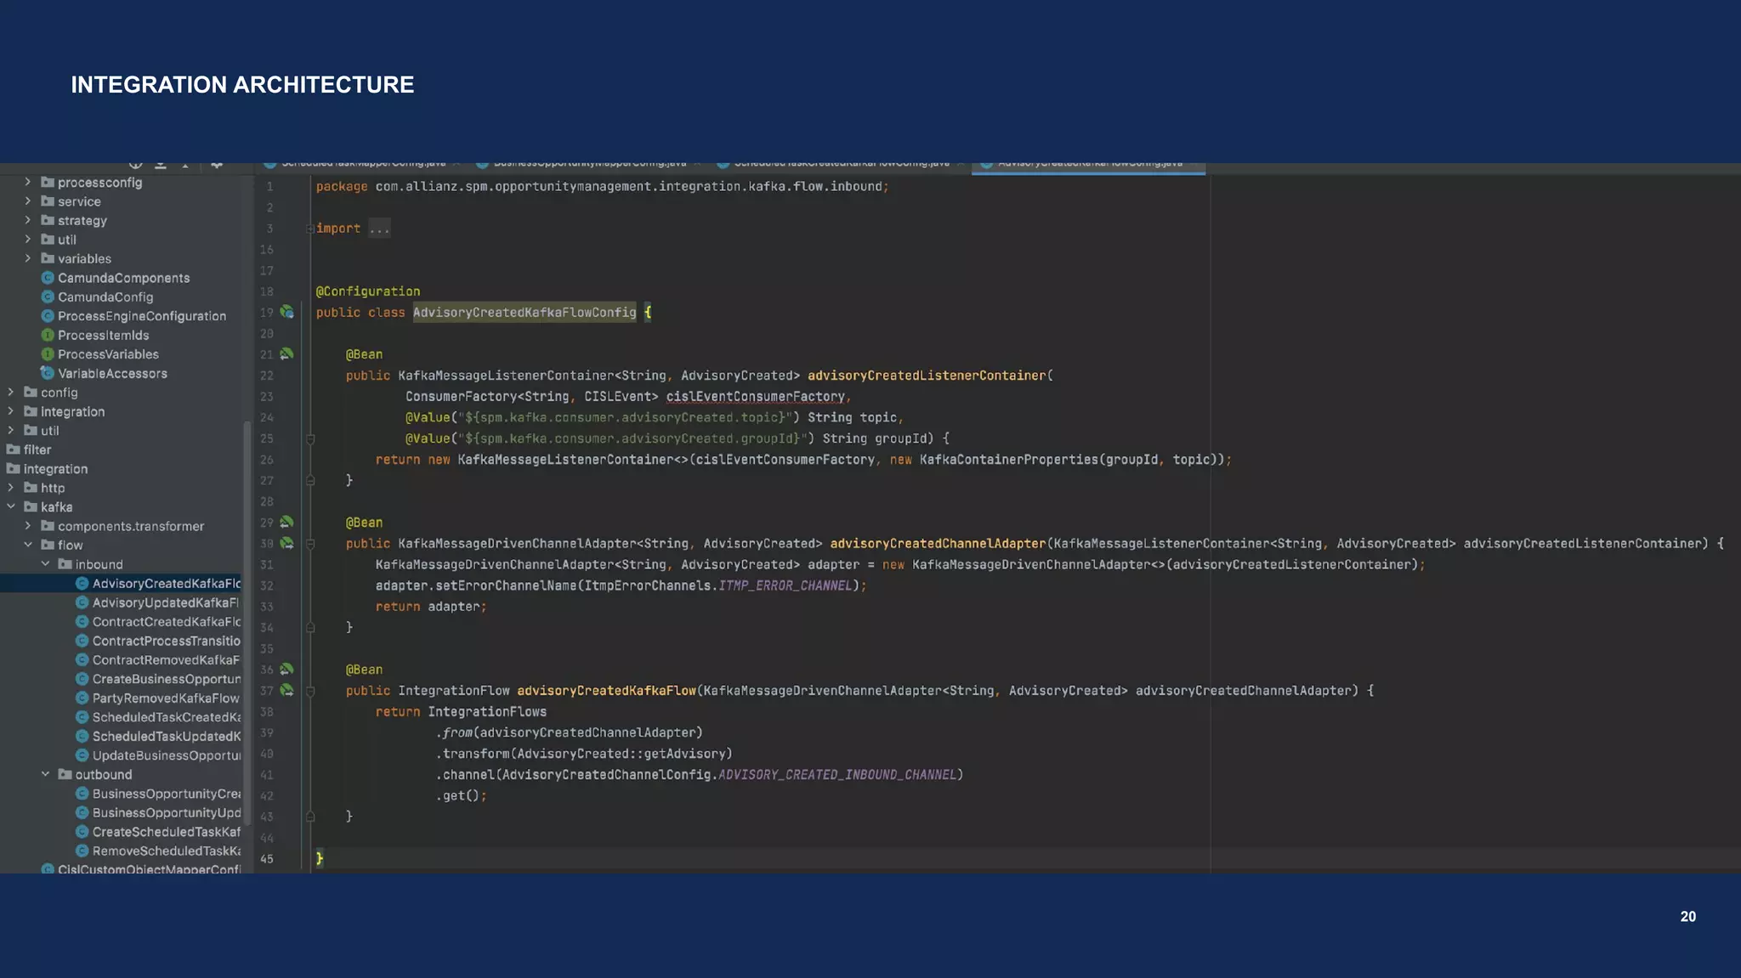This screenshot has width=1741, height=978.
Task: Click the bean gutter icon on line 36
Action: coord(287,670)
